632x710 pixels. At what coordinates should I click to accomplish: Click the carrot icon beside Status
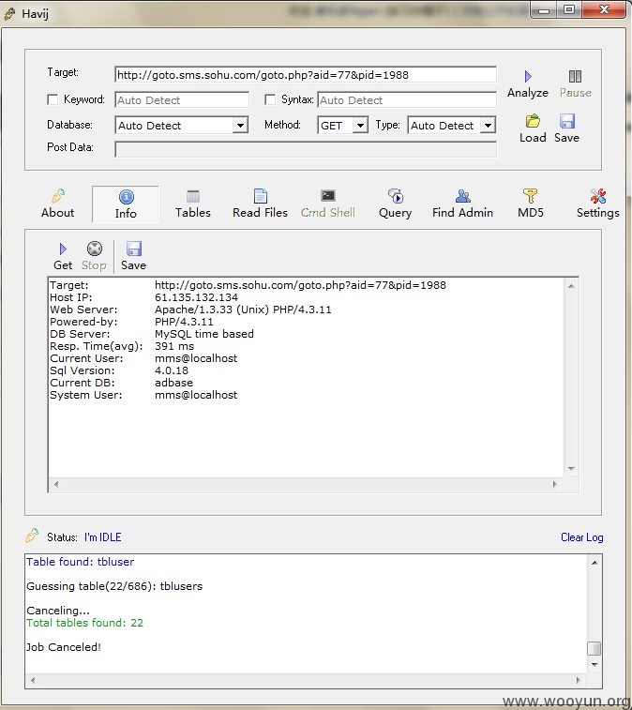coord(32,536)
